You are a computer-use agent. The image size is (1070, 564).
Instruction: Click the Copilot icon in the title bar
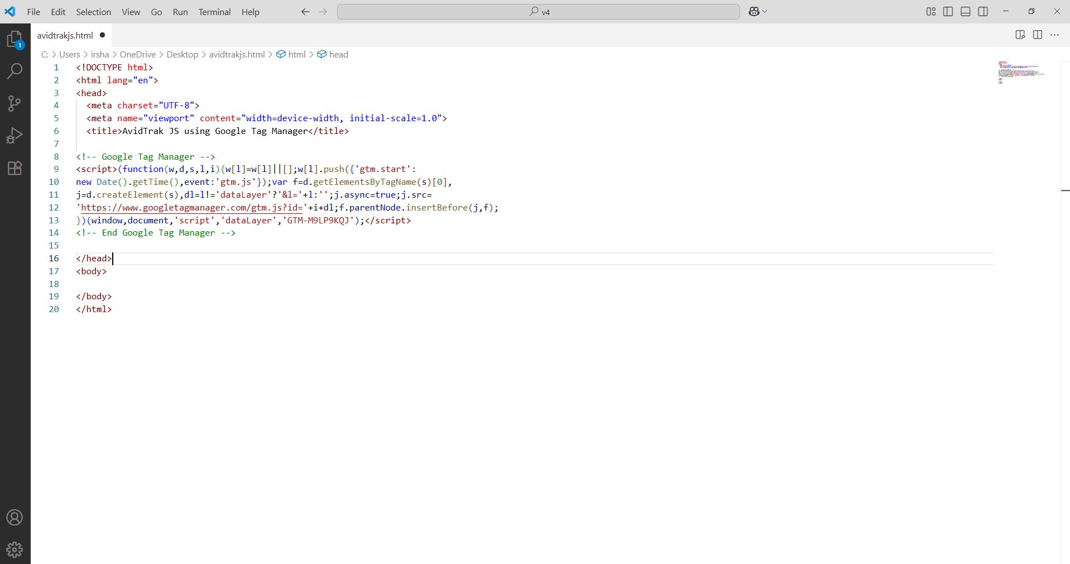(754, 11)
